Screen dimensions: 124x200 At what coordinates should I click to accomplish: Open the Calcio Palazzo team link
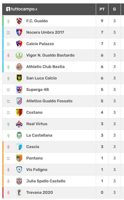pyautogui.click(x=40, y=44)
